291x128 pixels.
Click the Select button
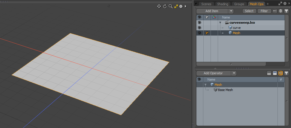pyautogui.click(x=249, y=11)
